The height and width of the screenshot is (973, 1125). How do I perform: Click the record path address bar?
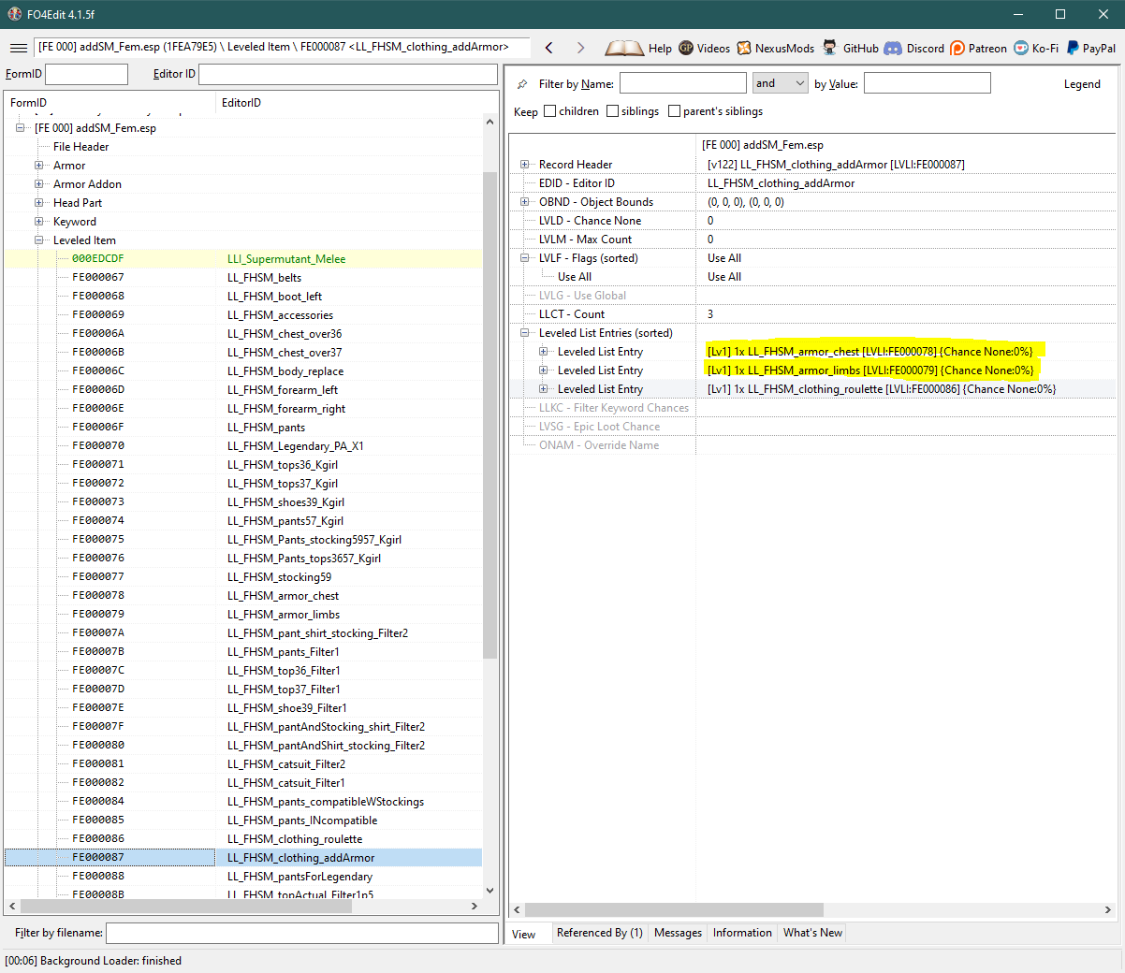[282, 47]
